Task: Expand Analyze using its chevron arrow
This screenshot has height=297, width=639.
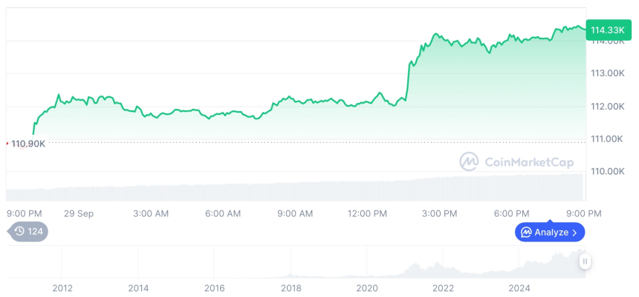Action: [574, 233]
